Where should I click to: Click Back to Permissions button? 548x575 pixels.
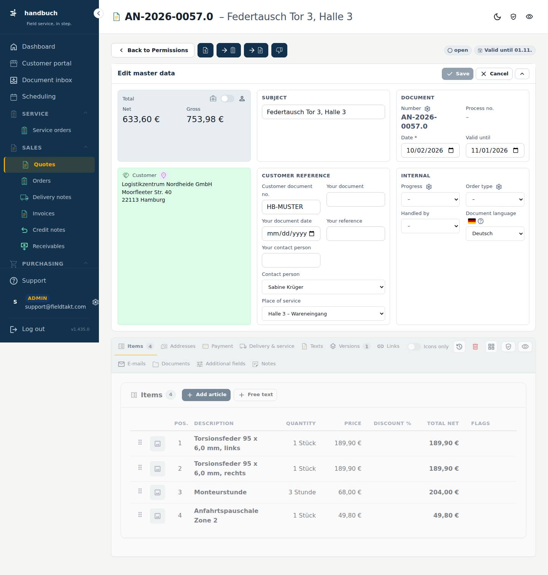coord(153,50)
